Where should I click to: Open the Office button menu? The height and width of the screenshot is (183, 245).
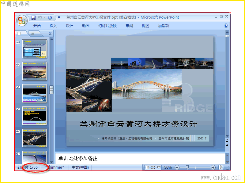pyautogui.click(x=22, y=20)
